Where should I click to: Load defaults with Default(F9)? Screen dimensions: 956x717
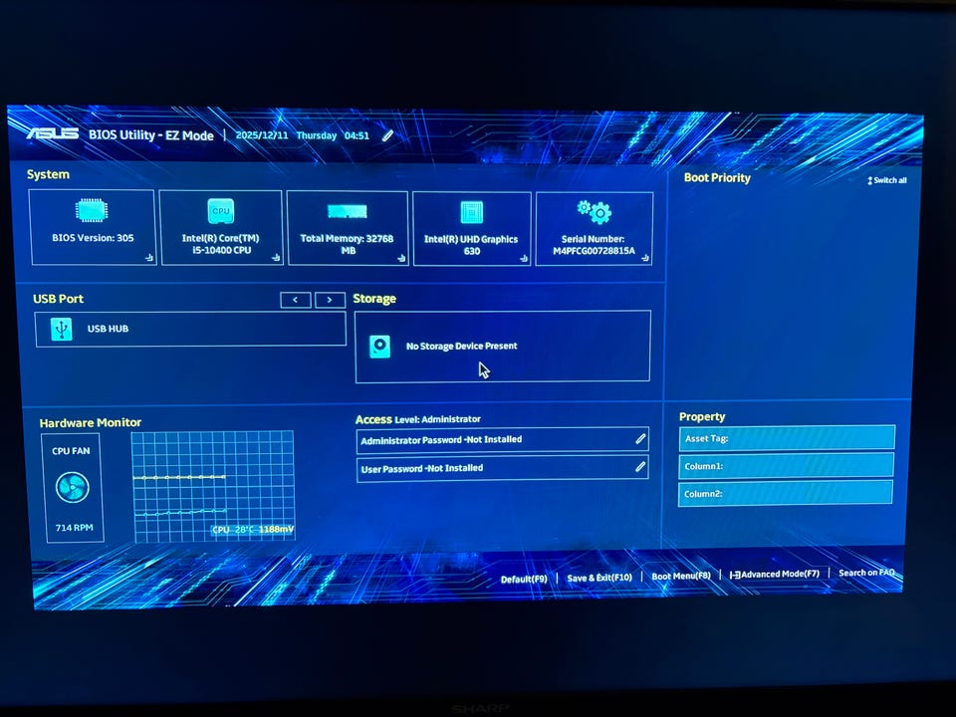524,579
